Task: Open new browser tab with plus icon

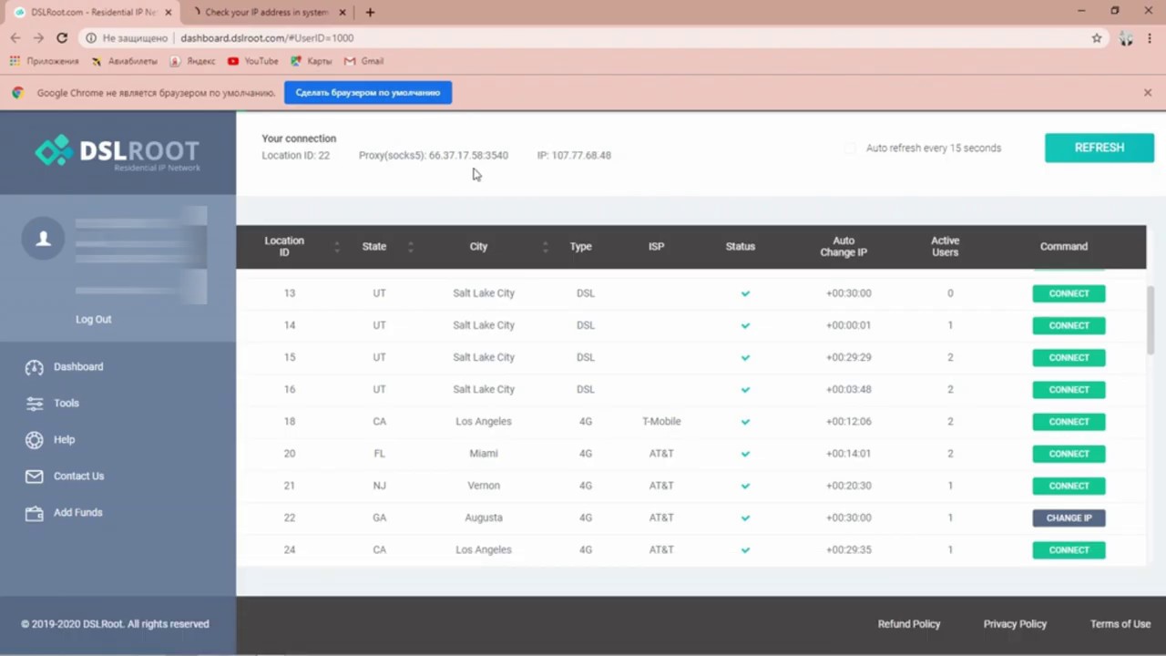Action: point(370,13)
